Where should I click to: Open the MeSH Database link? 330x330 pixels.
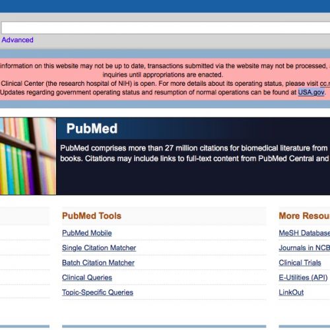[304, 233]
